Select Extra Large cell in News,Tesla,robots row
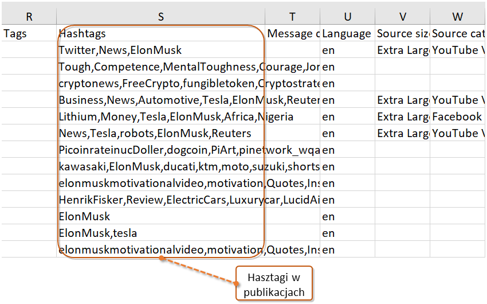 (403, 133)
